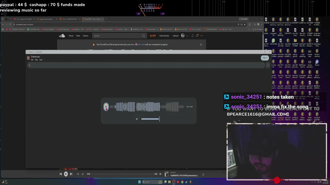Click the MISSION 2 THE STARS track artwork

point(167,174)
